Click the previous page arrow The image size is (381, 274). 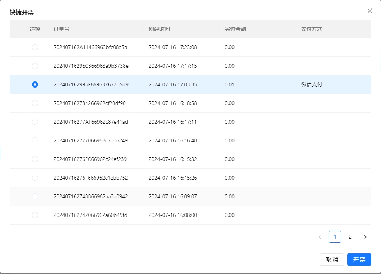coord(319,237)
